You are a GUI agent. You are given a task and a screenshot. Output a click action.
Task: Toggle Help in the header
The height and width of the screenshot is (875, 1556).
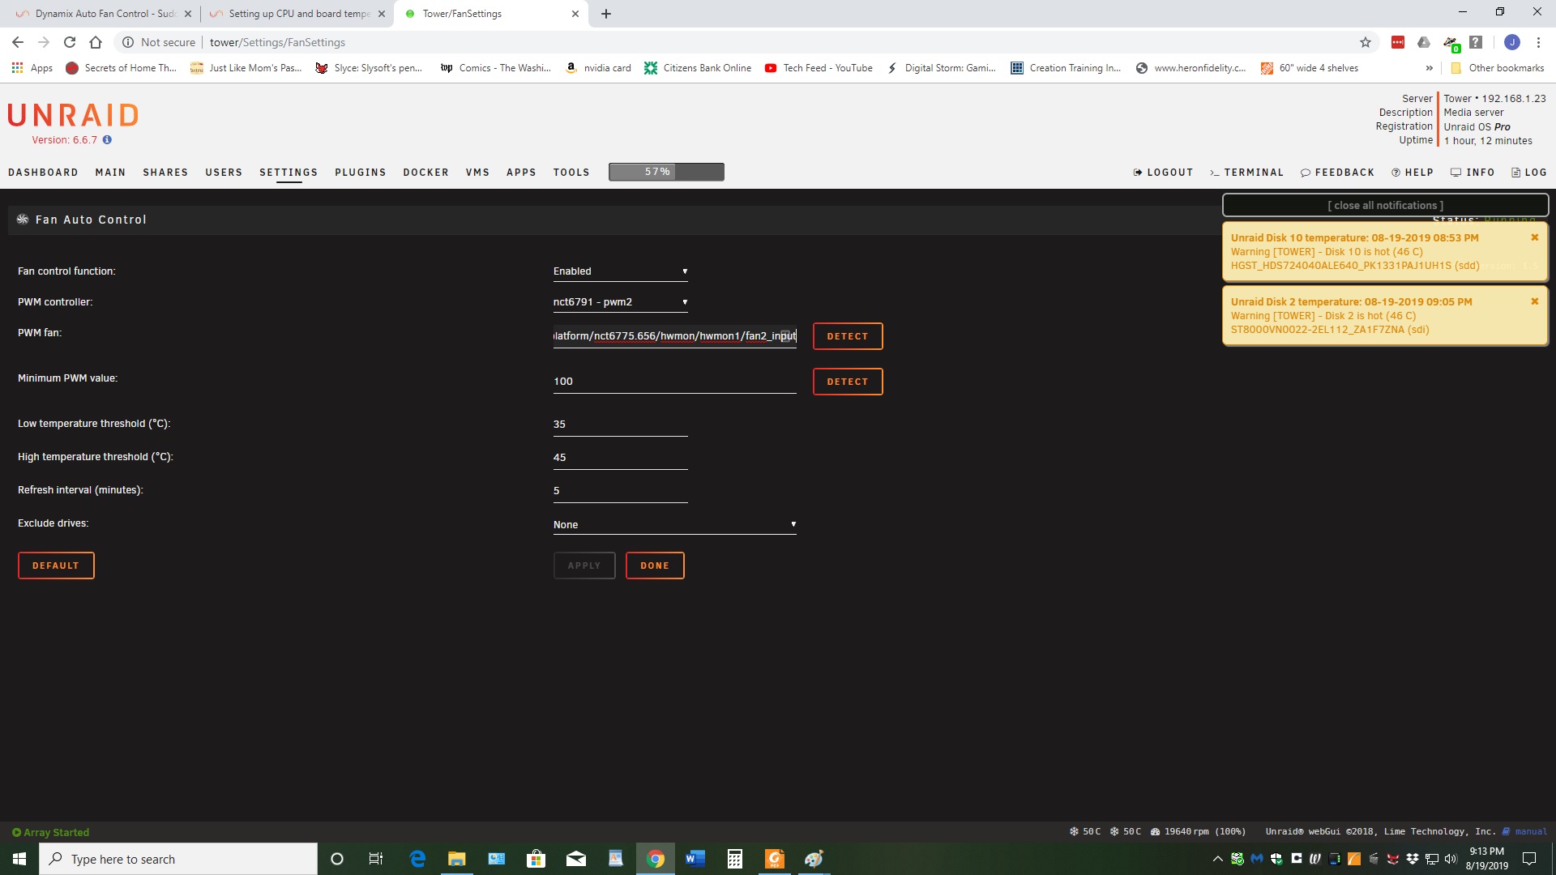click(1413, 173)
